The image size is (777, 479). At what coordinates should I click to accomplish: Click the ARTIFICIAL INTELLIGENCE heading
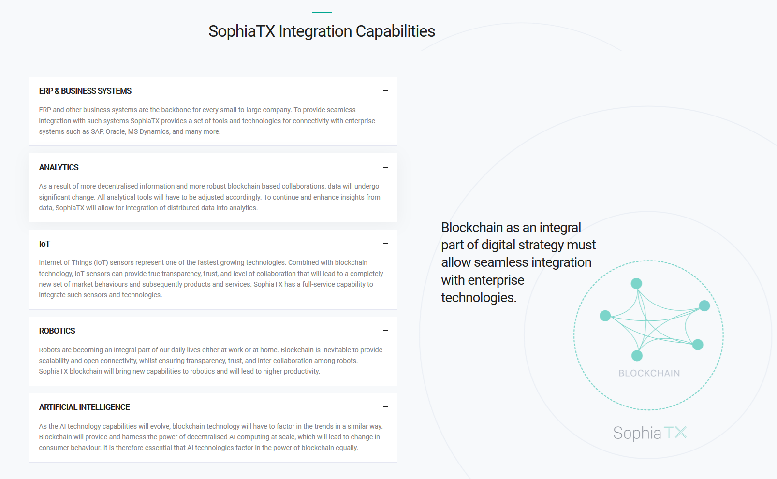tap(84, 407)
